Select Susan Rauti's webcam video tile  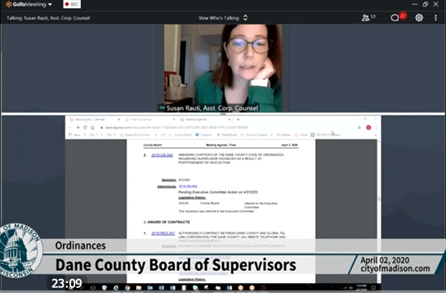[223, 68]
